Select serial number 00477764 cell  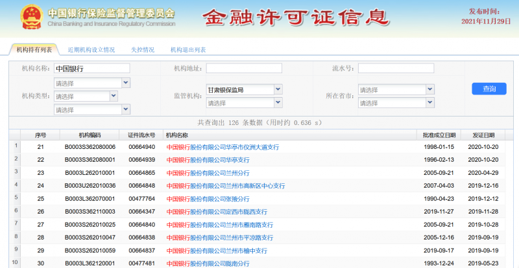[141, 199]
